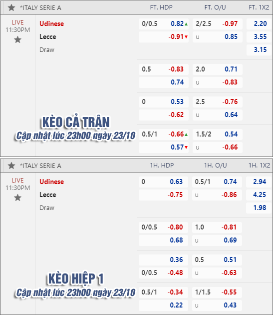Choose FT 1X2 Lecce win 3.55
273x315 pixels.
click(259, 37)
